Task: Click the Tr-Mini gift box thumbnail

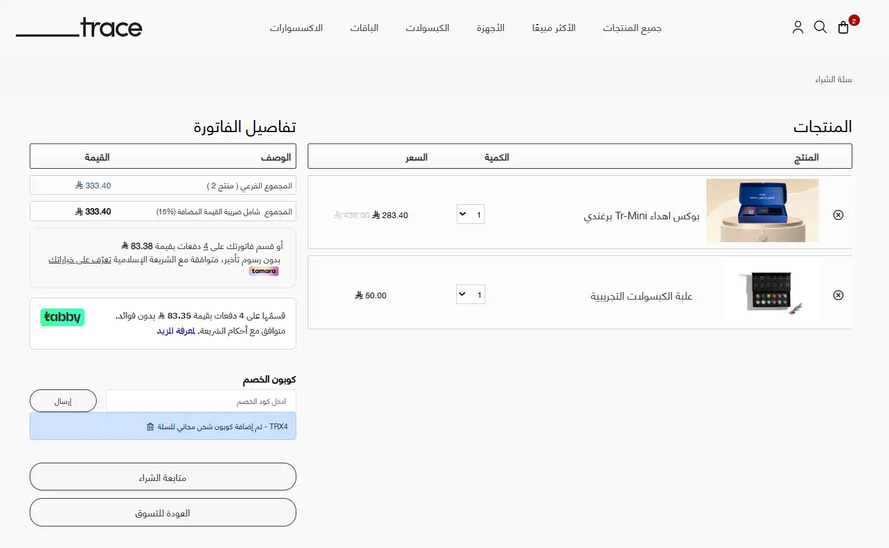Action: (x=763, y=210)
